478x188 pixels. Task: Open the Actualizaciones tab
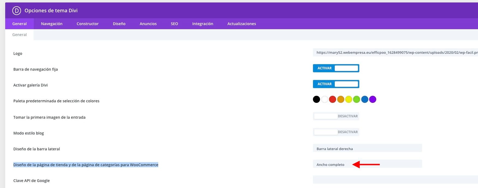point(242,24)
